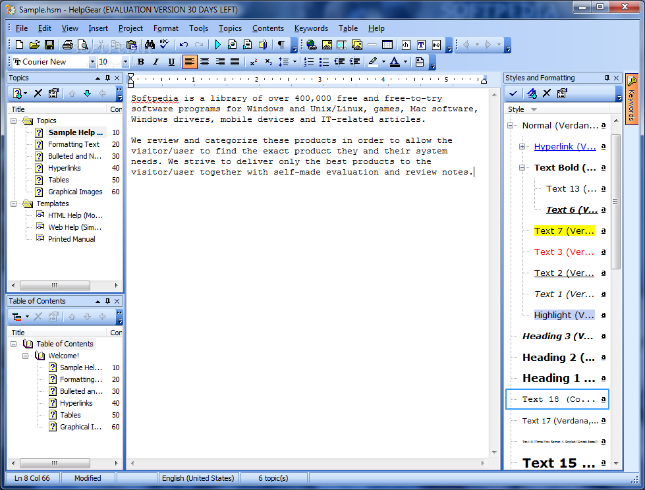Open the Project menu

130,28
